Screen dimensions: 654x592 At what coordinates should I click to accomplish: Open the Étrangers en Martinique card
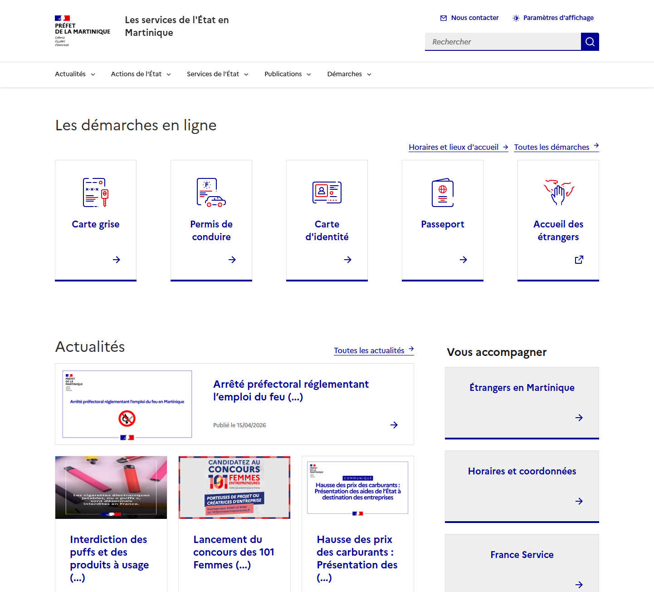pyautogui.click(x=522, y=403)
